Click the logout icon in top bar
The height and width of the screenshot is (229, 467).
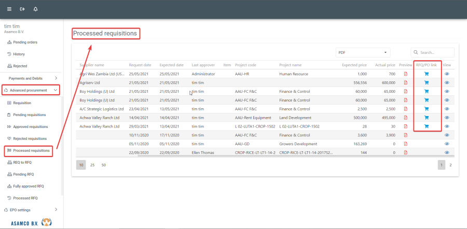pyautogui.click(x=22, y=9)
